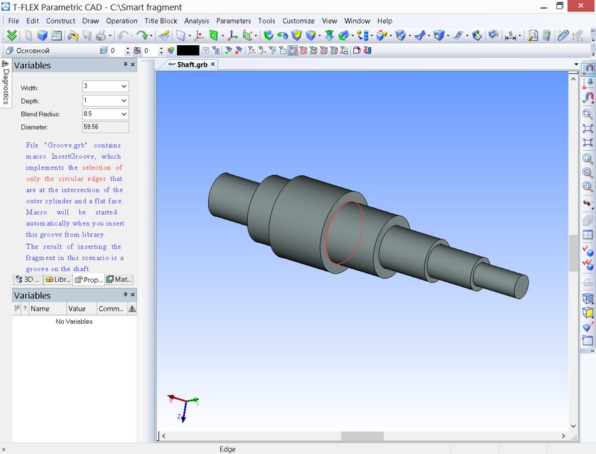Expand the Depth combo box
The width and height of the screenshot is (596, 454).
124,100
